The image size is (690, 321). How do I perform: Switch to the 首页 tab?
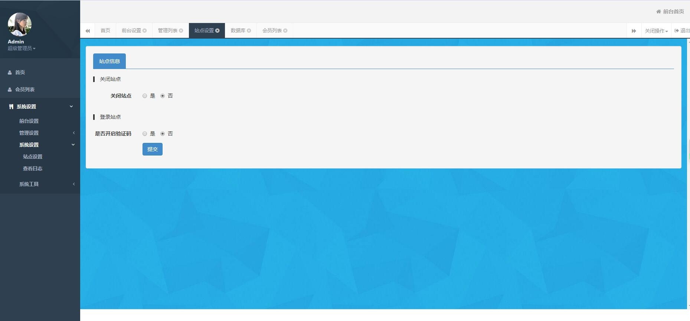(105, 31)
